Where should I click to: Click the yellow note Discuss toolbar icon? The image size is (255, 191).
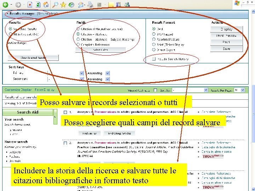[111, 5]
